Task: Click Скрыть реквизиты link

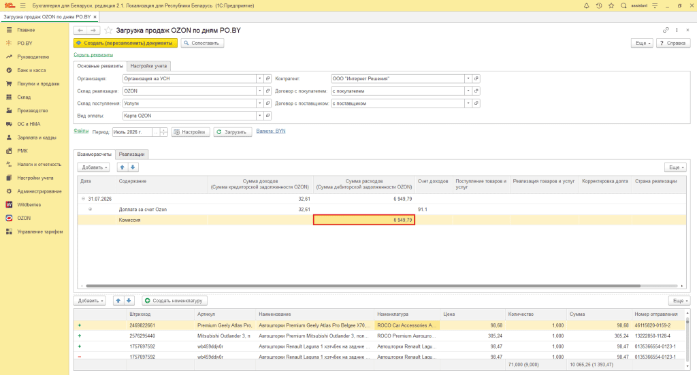Action: (x=93, y=54)
